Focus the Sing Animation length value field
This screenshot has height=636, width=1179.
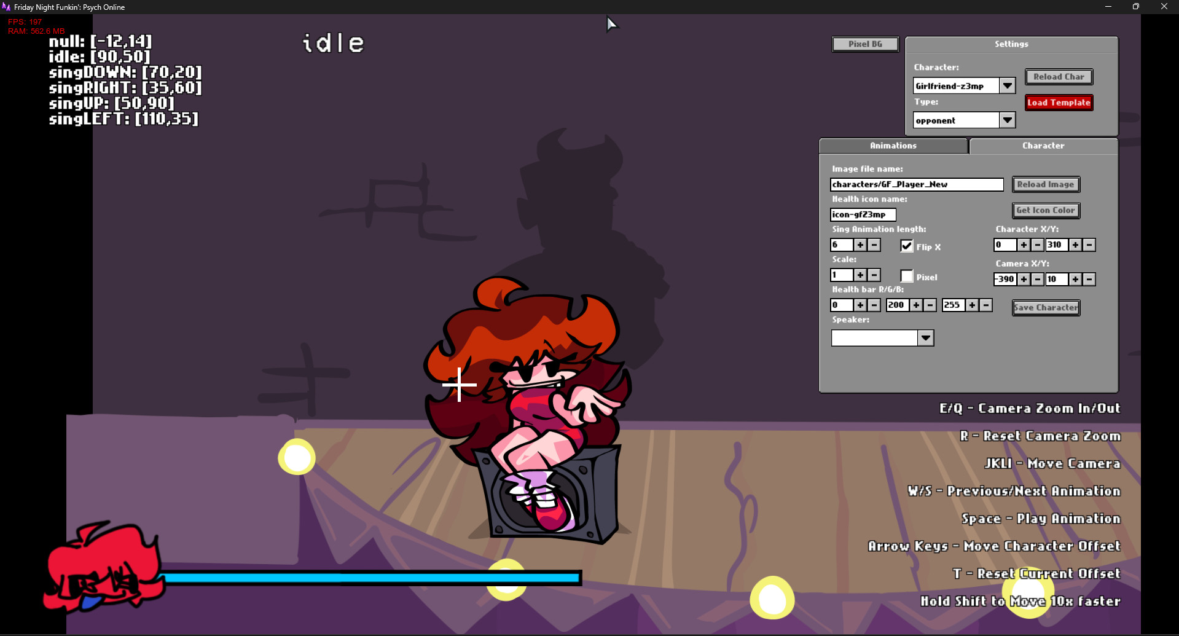(842, 245)
